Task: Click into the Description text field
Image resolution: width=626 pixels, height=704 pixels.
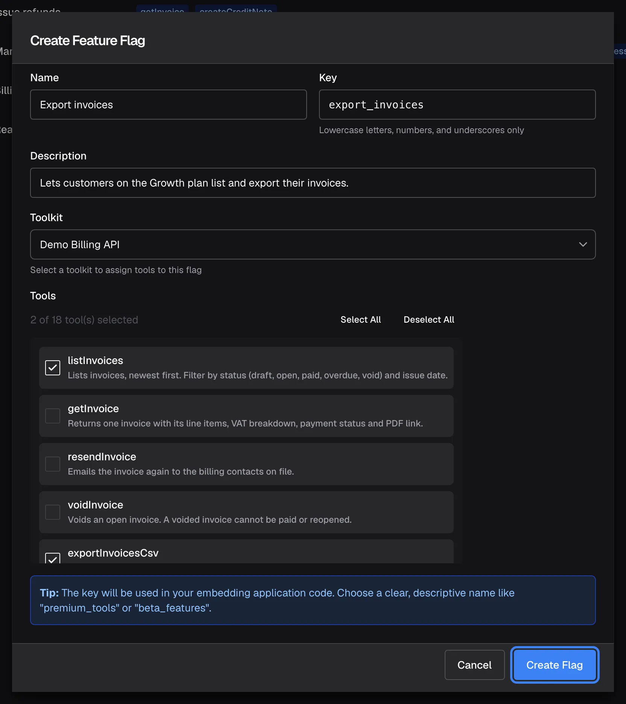Action: 313,183
